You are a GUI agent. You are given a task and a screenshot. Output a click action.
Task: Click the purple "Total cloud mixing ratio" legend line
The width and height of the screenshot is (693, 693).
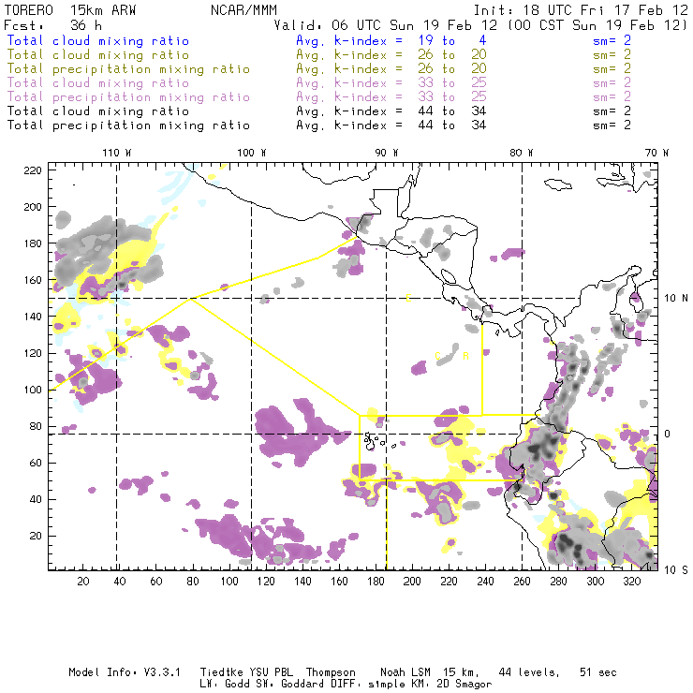pos(97,83)
